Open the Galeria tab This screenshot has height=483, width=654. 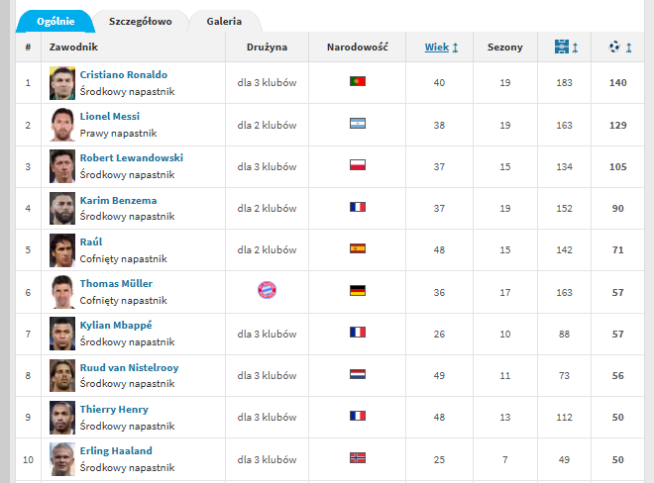(223, 21)
